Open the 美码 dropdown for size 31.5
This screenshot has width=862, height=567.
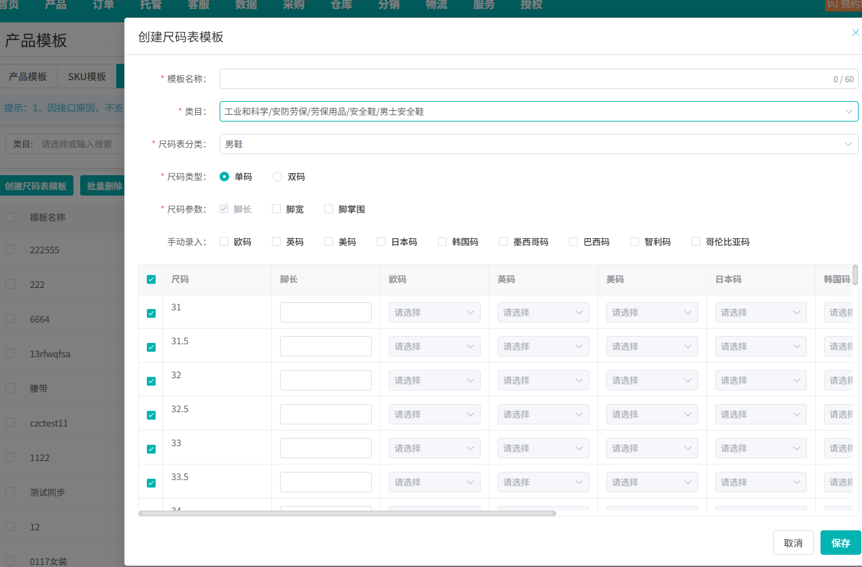652,346
